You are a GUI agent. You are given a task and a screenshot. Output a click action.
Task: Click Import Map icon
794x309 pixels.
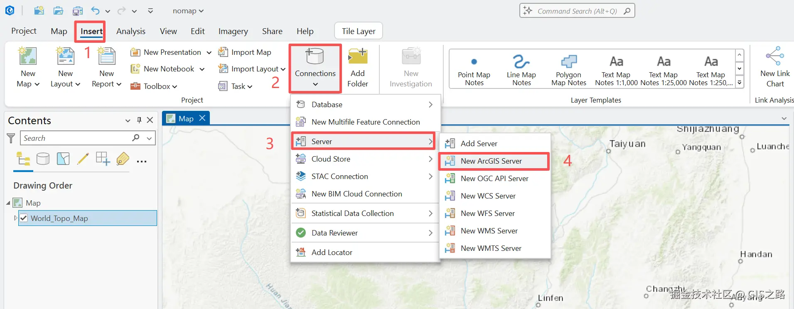[223, 52]
